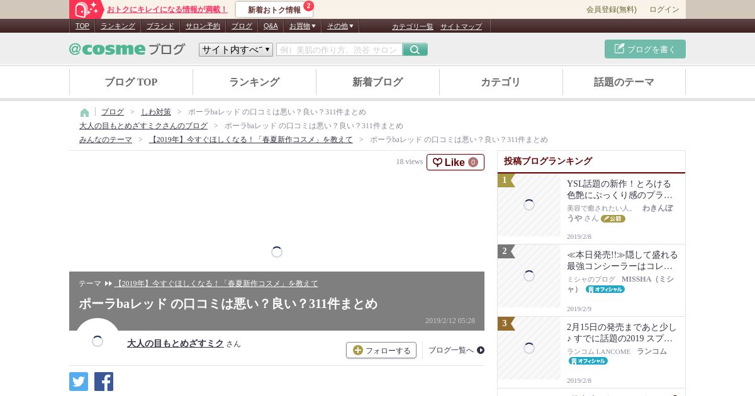The height and width of the screenshot is (396, 755).
Task: Follow this blogger with フォローする button
Action: [x=381, y=350]
